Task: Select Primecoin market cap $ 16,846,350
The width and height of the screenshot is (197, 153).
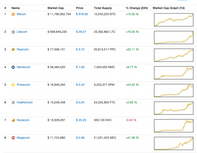Action: coord(56,85)
